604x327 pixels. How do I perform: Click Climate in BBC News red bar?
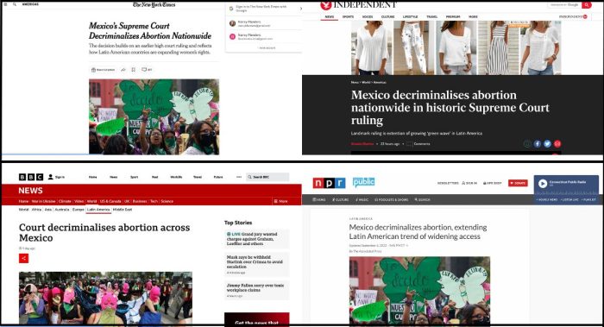65,201
